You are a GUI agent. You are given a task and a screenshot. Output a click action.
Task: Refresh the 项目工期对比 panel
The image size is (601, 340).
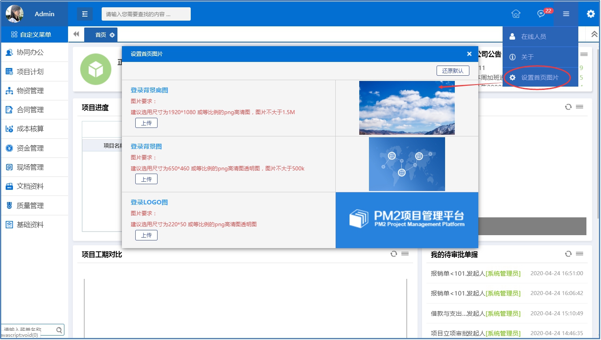point(393,254)
